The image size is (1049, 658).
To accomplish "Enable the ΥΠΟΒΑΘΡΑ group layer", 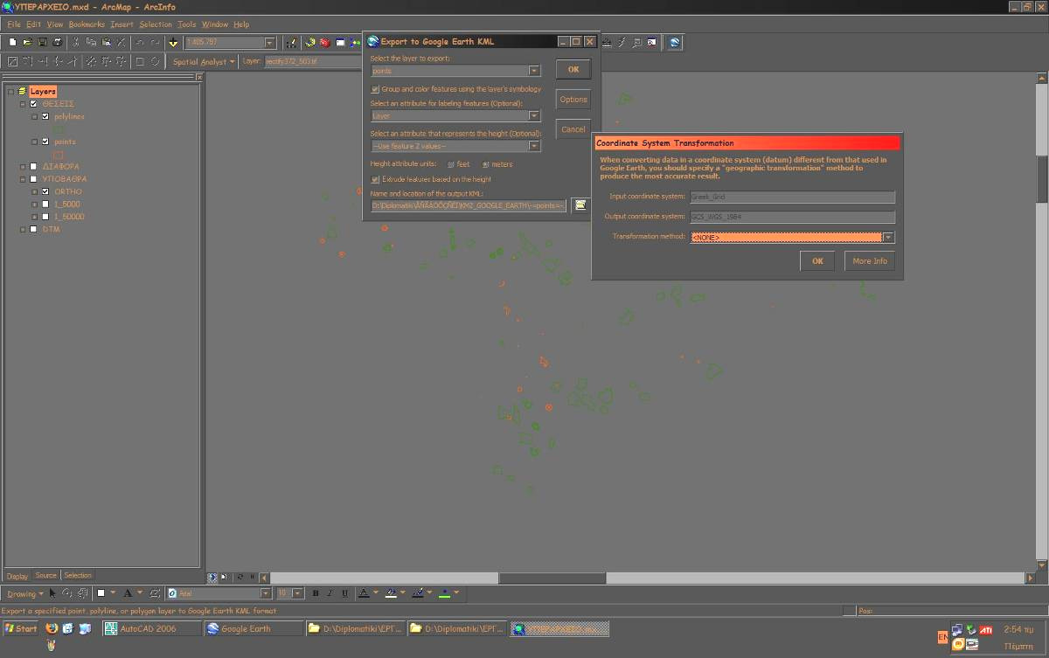I will coord(33,179).
